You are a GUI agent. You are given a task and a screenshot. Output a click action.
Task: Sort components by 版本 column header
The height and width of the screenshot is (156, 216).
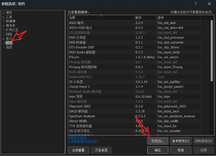145,18
